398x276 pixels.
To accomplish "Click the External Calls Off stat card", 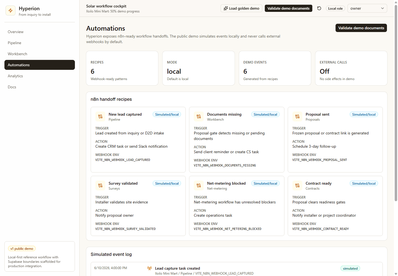I will [x=351, y=68].
